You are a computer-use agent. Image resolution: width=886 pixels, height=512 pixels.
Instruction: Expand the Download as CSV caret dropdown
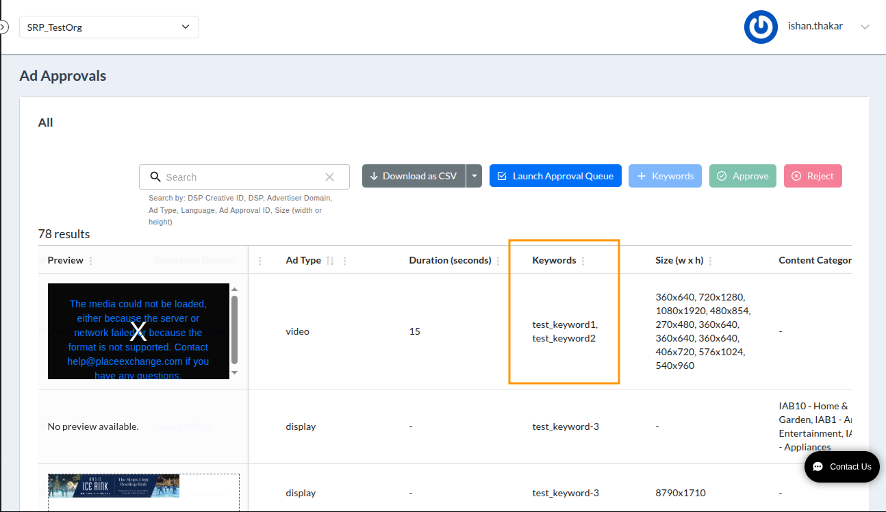[474, 176]
